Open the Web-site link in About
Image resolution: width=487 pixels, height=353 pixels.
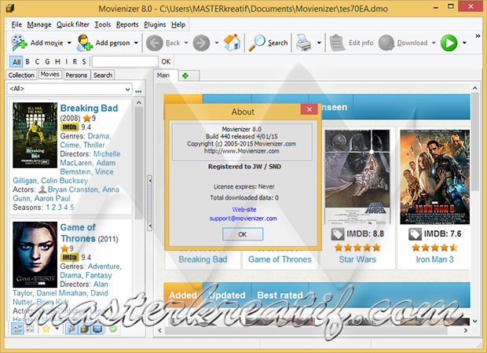(x=244, y=209)
